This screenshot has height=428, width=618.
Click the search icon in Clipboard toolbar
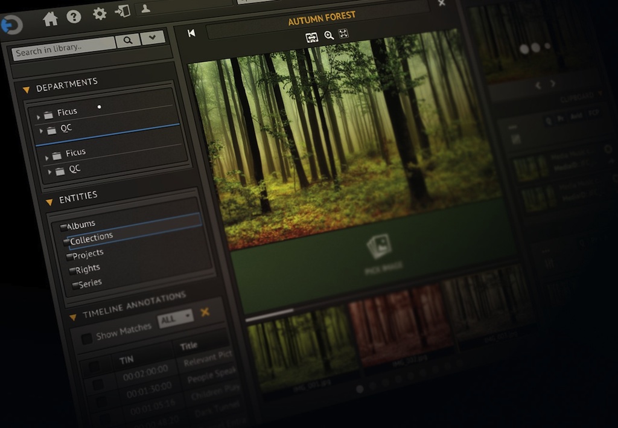pyautogui.click(x=548, y=121)
